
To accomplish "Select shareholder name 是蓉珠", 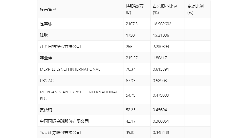I will tap(46, 24).
